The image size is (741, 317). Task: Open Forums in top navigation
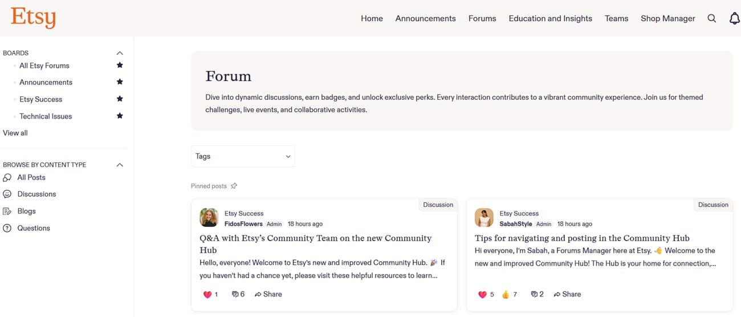[482, 18]
